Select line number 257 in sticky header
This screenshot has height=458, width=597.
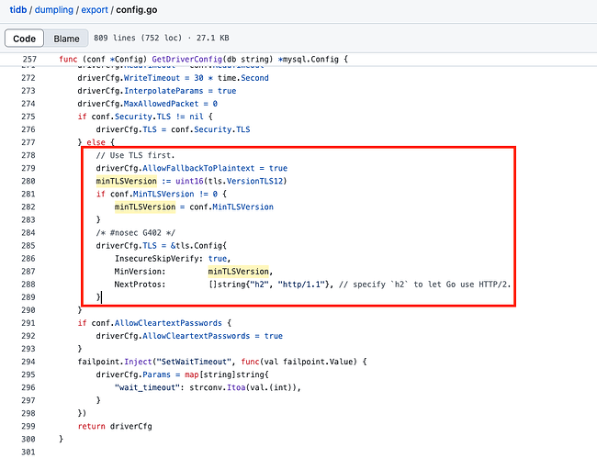tap(29, 60)
